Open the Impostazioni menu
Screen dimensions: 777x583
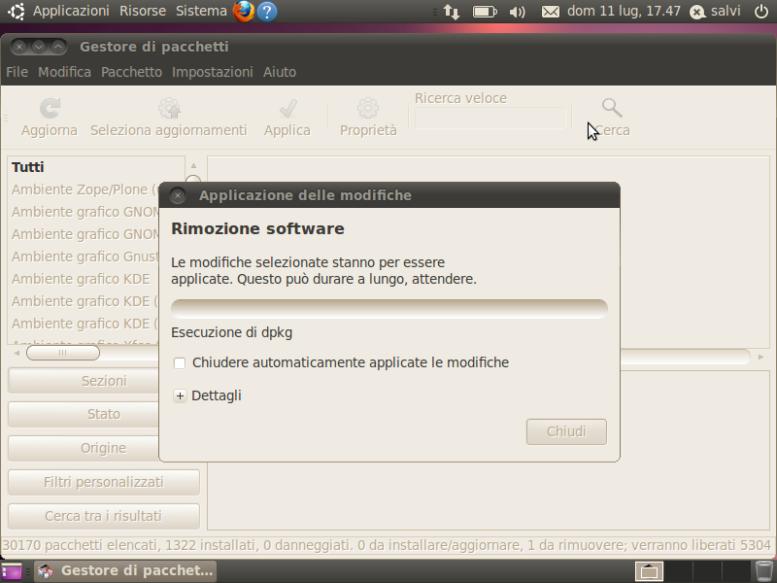212,72
